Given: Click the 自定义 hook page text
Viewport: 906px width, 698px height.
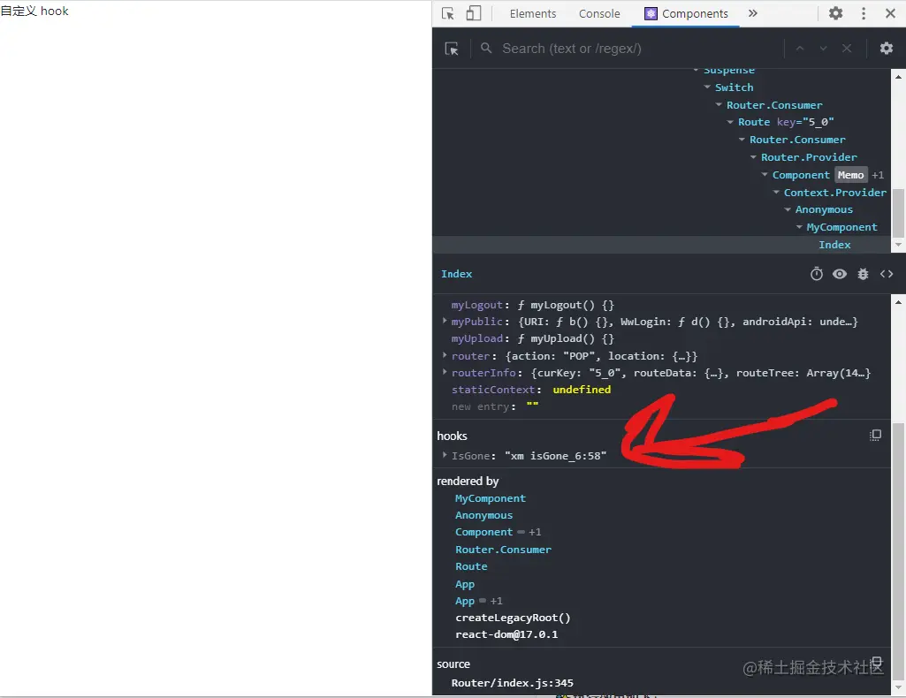Looking at the screenshot, I should tap(34, 11).
